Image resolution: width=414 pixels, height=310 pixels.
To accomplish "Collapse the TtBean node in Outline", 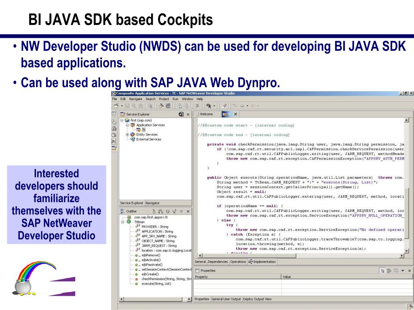I will pos(123,222).
